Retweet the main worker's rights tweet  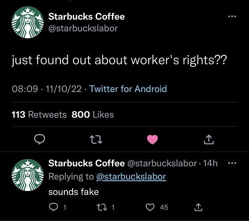(96, 140)
